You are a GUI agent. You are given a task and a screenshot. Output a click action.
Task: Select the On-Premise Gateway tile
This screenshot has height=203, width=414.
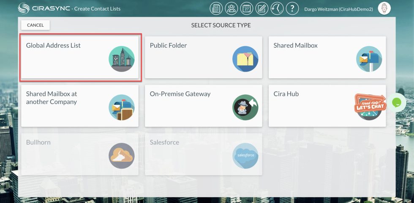203,106
